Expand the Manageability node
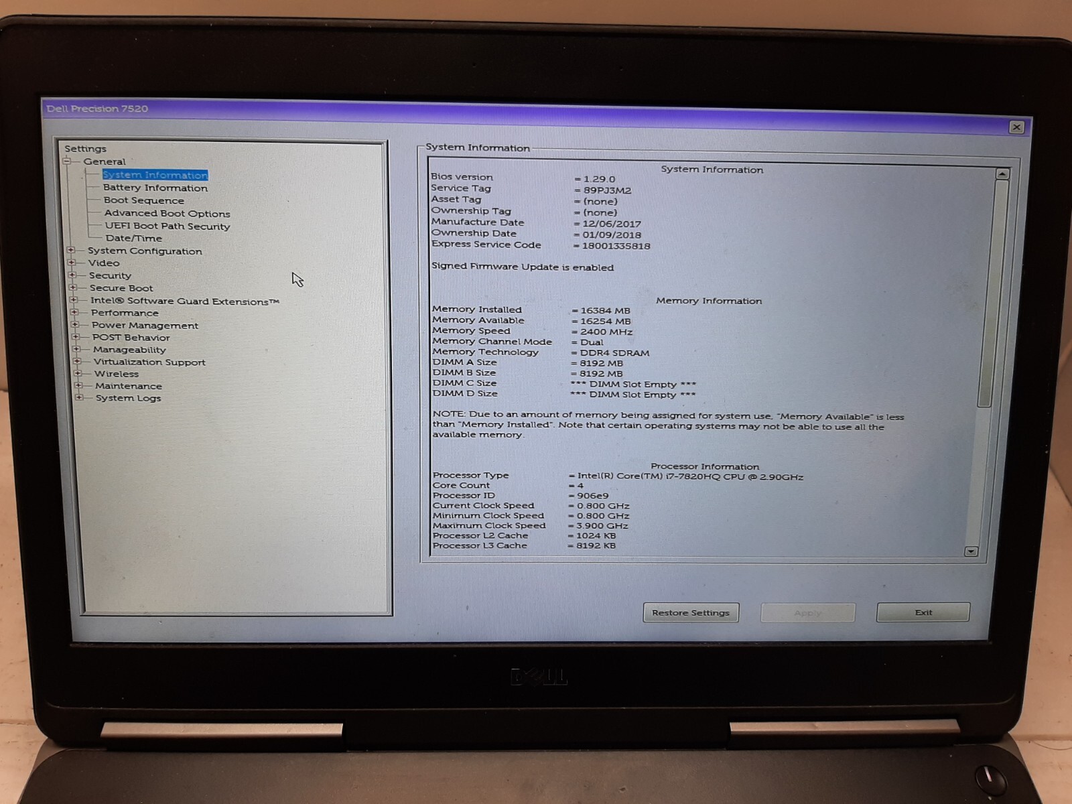This screenshot has height=804, width=1072. coord(76,349)
